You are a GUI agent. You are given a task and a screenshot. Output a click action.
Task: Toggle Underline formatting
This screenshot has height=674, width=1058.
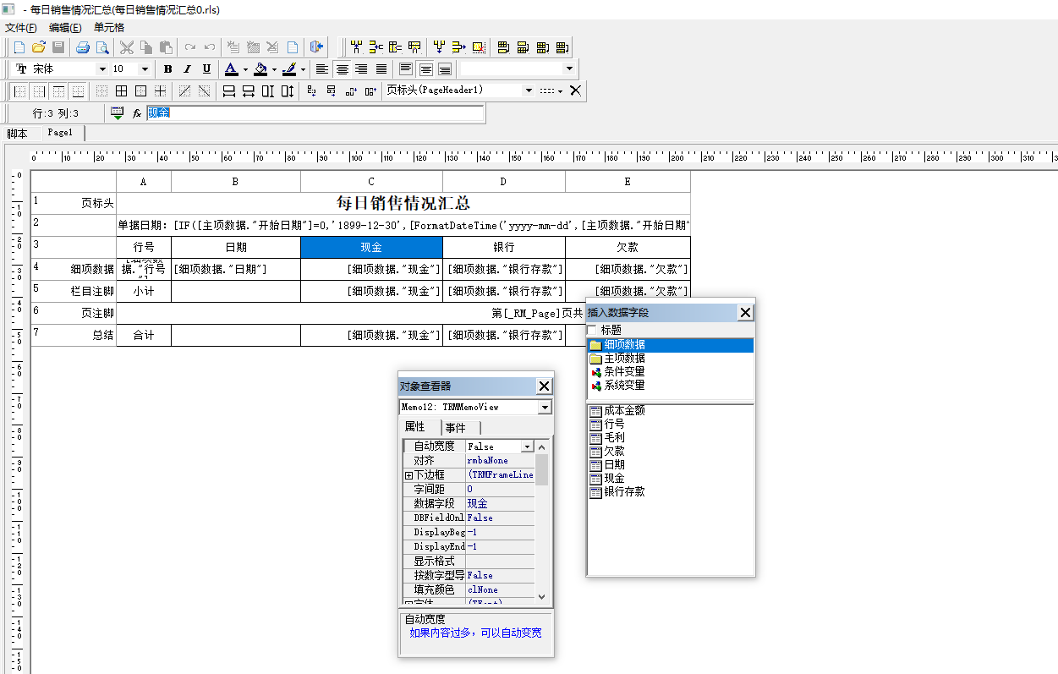206,69
